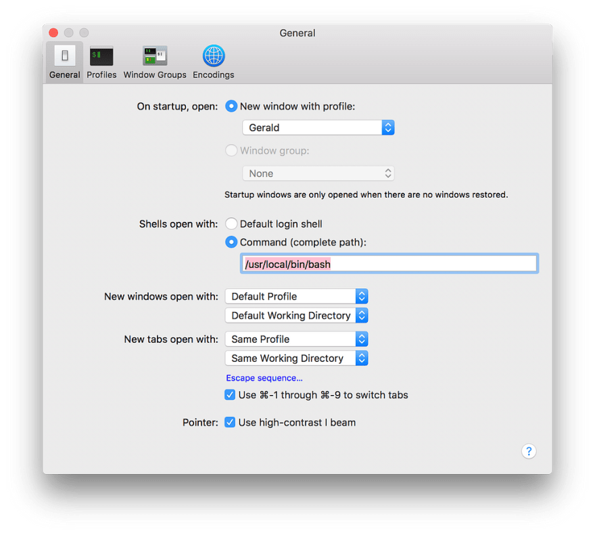Open the None window group dropdown
Screen dimensions: 595x535
(318, 174)
